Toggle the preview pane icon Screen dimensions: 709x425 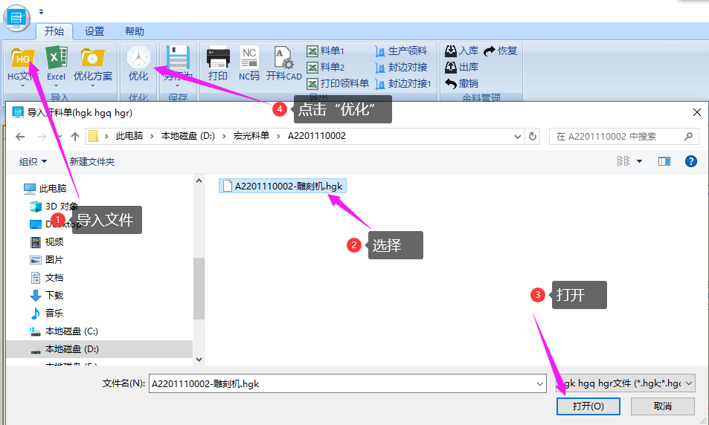[664, 161]
